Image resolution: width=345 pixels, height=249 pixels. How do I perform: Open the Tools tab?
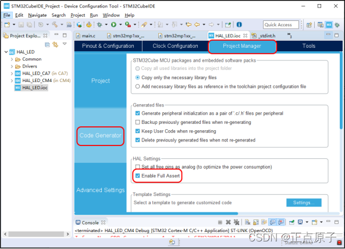[x=309, y=46]
